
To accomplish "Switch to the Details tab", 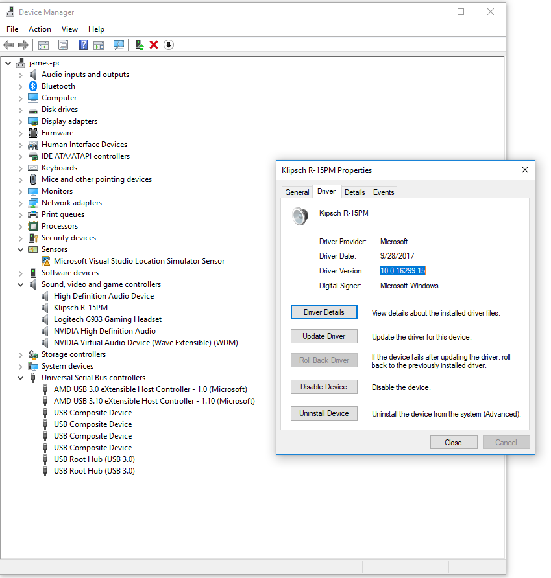I will click(x=354, y=192).
